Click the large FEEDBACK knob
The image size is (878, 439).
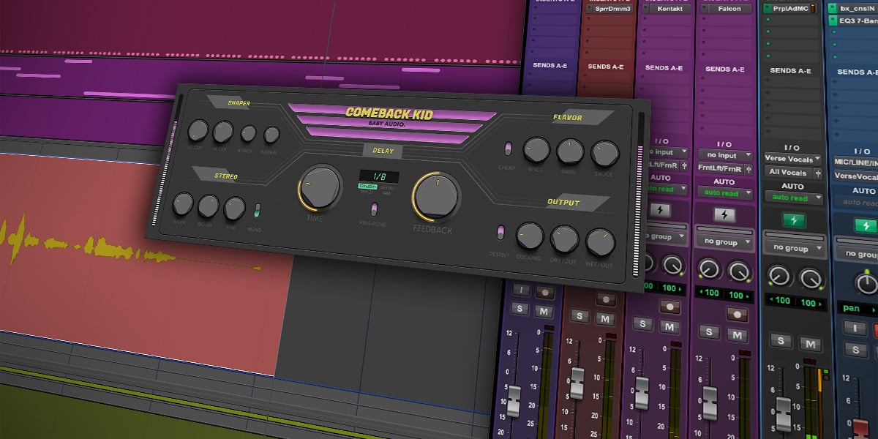pyautogui.click(x=435, y=196)
